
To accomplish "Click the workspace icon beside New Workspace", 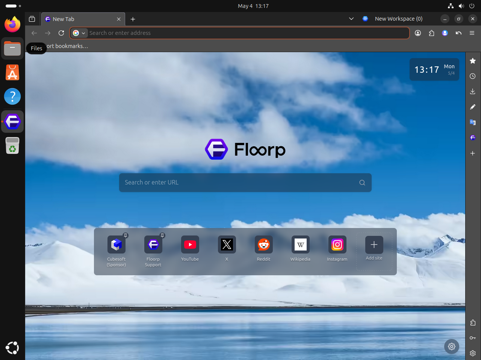I will [x=365, y=19].
